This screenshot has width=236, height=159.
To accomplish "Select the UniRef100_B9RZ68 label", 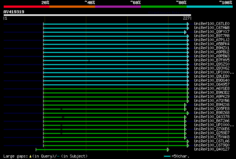I will click(212, 113).
